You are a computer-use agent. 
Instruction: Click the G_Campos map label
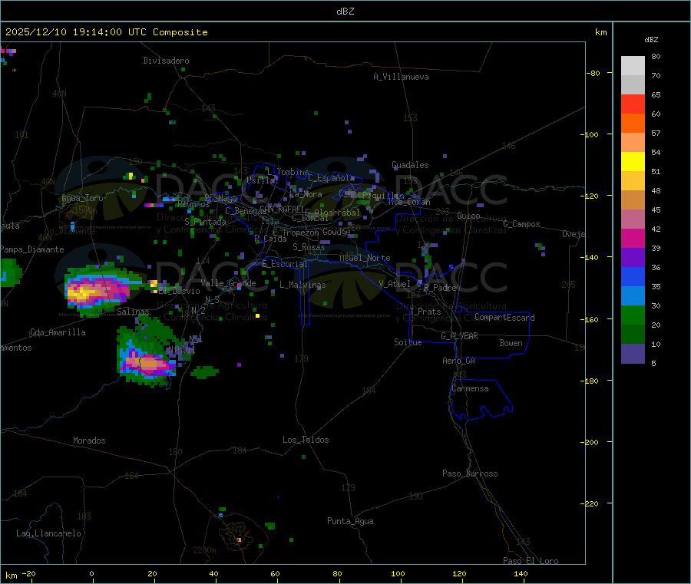[x=521, y=224]
